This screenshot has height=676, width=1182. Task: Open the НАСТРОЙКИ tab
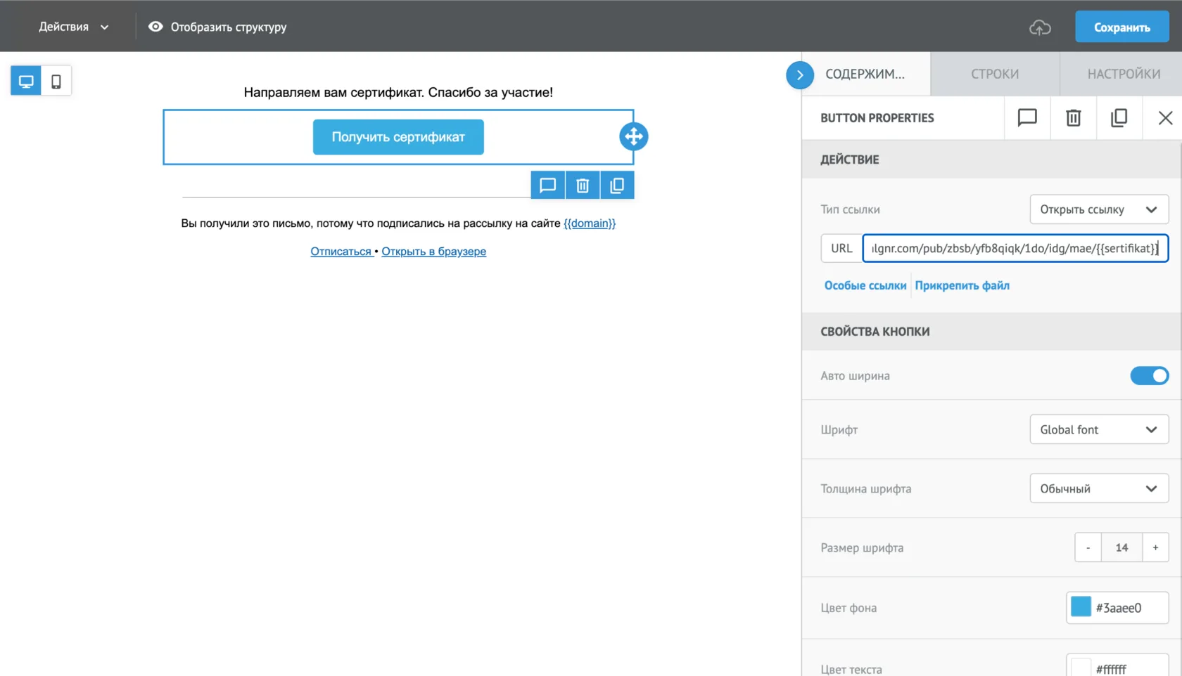[1124, 74]
